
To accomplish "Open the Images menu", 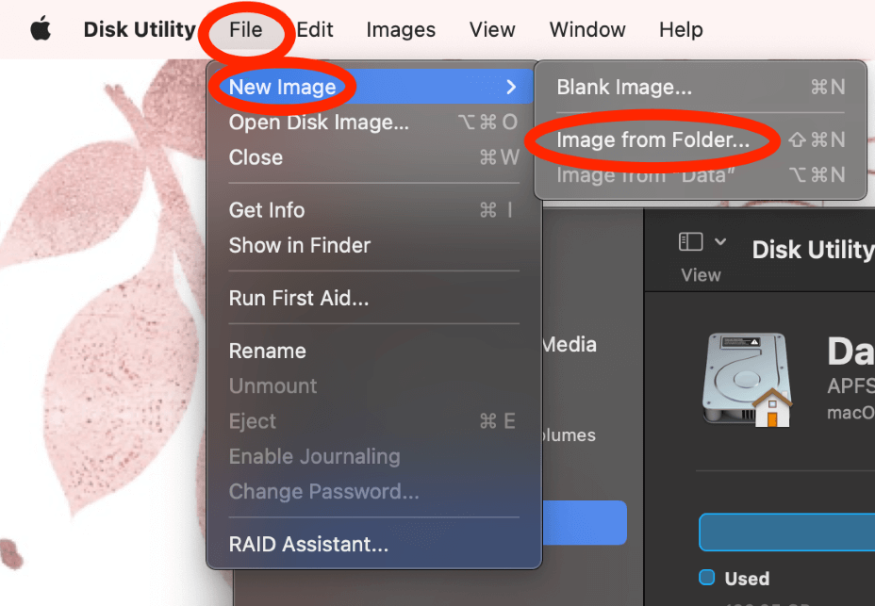I will click(401, 29).
